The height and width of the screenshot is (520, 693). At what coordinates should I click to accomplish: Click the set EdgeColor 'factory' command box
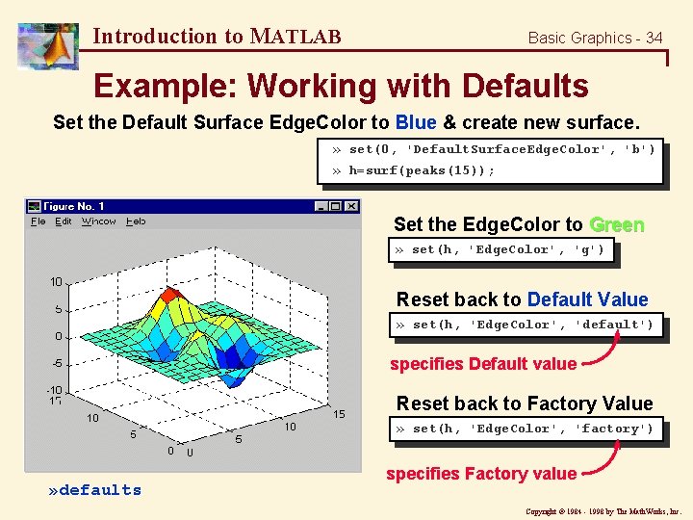pos(526,429)
